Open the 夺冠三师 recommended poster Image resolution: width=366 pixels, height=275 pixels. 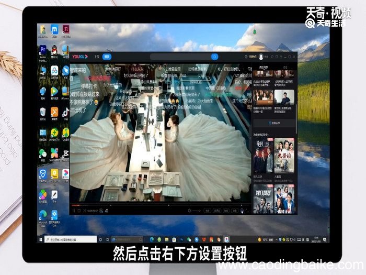264,156
